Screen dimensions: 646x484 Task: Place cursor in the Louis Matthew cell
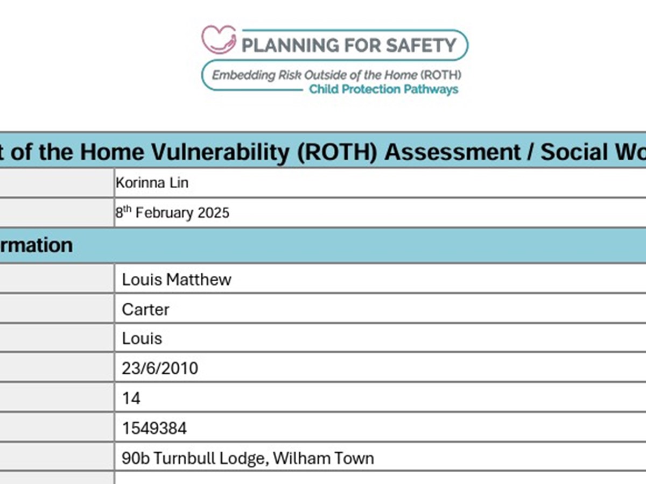coord(177,279)
